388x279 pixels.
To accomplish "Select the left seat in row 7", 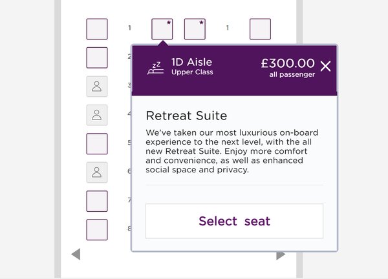I will pyautogui.click(x=97, y=201).
